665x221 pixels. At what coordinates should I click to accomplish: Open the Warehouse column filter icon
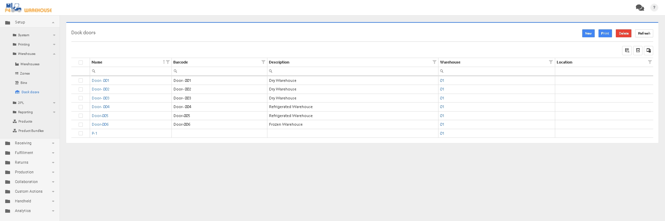[551, 62]
